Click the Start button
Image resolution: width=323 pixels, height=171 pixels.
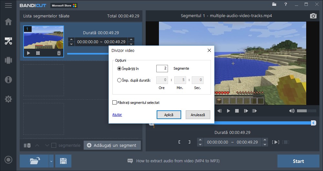coord(298,161)
